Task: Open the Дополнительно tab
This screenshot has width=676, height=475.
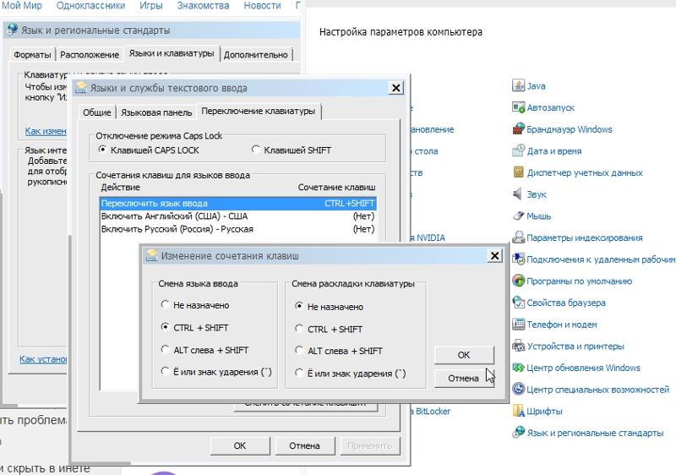Action: coord(256,55)
